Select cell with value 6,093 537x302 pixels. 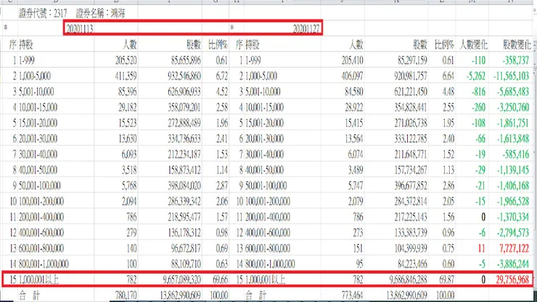pyautogui.click(x=129, y=155)
